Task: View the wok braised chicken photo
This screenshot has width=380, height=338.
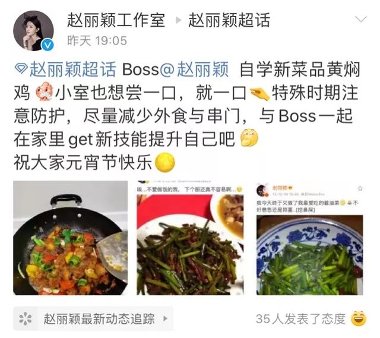Action: click(x=70, y=238)
